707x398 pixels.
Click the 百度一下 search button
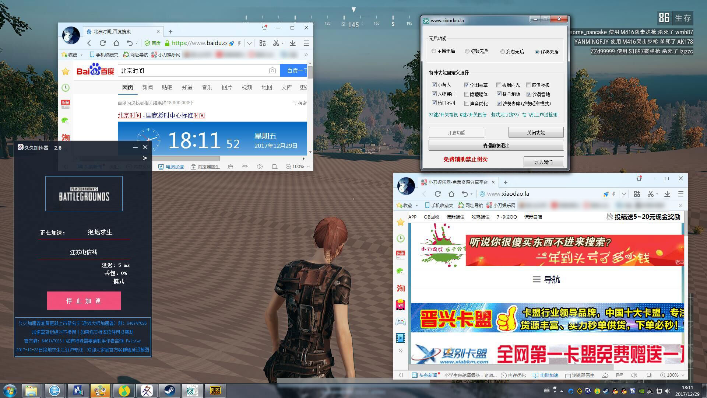click(293, 70)
